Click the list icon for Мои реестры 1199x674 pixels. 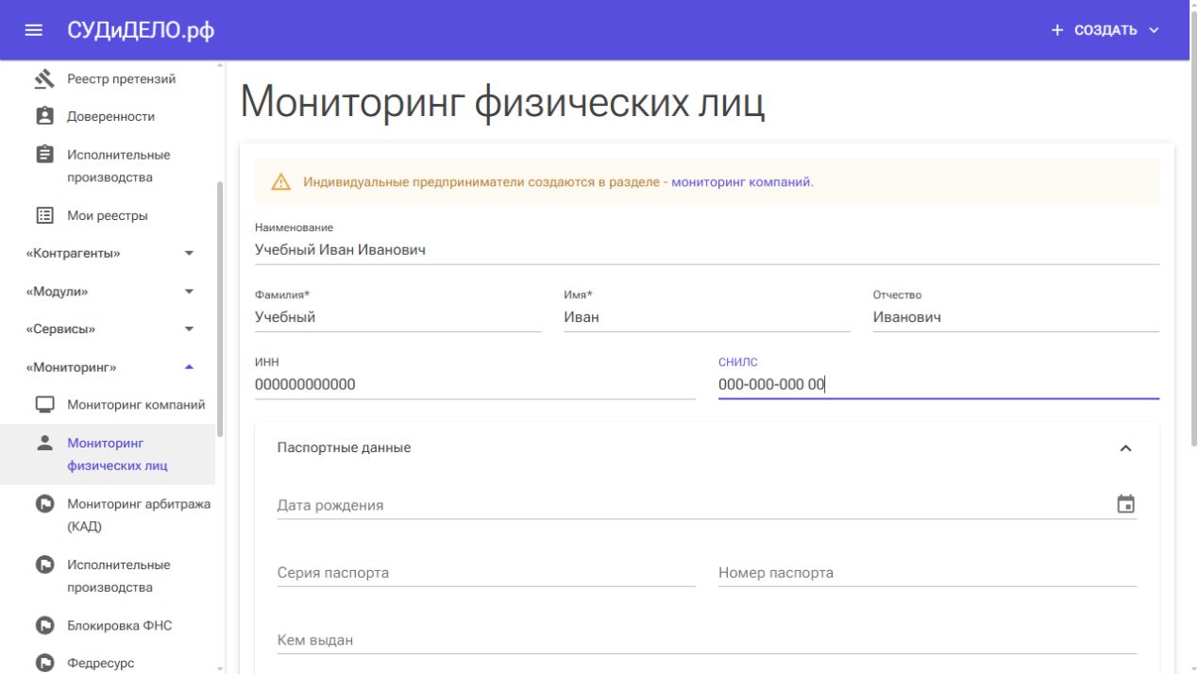click(x=44, y=215)
